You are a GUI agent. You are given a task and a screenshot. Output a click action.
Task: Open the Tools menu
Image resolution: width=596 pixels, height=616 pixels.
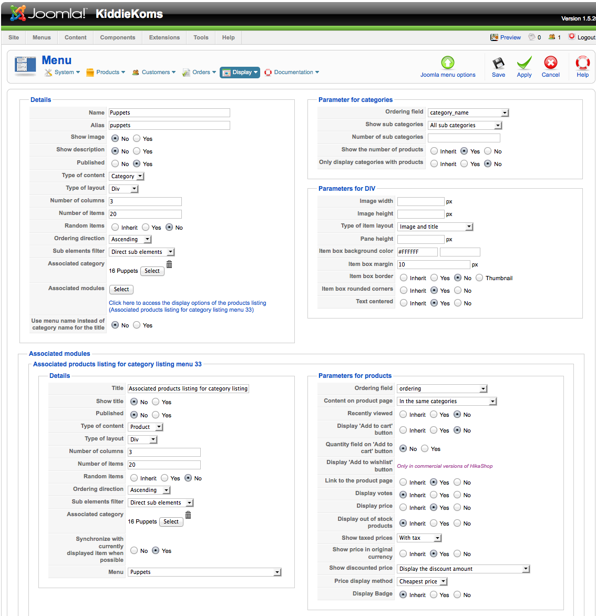pyautogui.click(x=201, y=37)
